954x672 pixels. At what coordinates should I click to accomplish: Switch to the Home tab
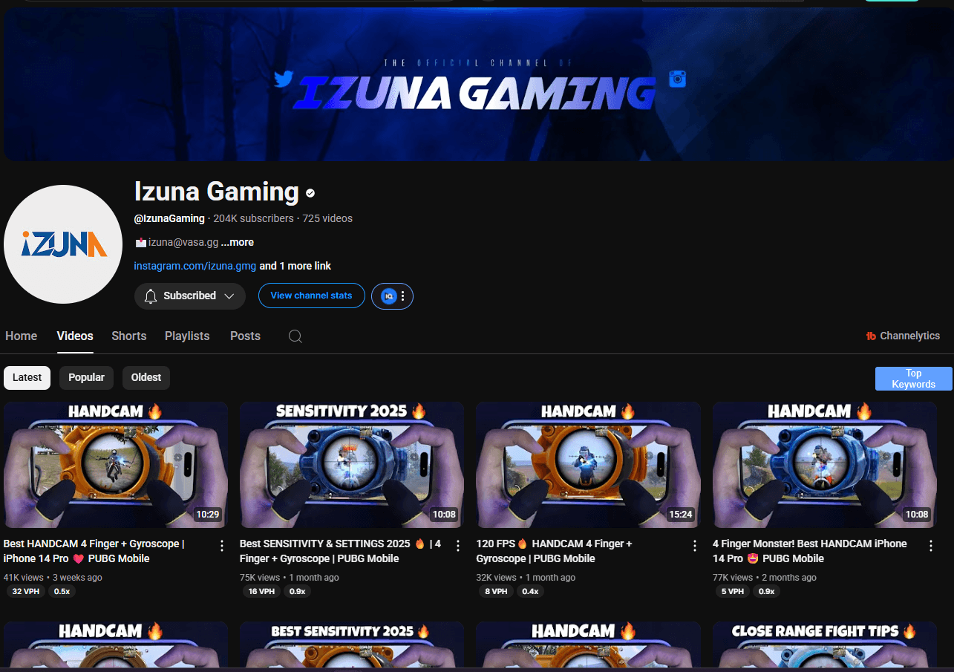pos(21,336)
